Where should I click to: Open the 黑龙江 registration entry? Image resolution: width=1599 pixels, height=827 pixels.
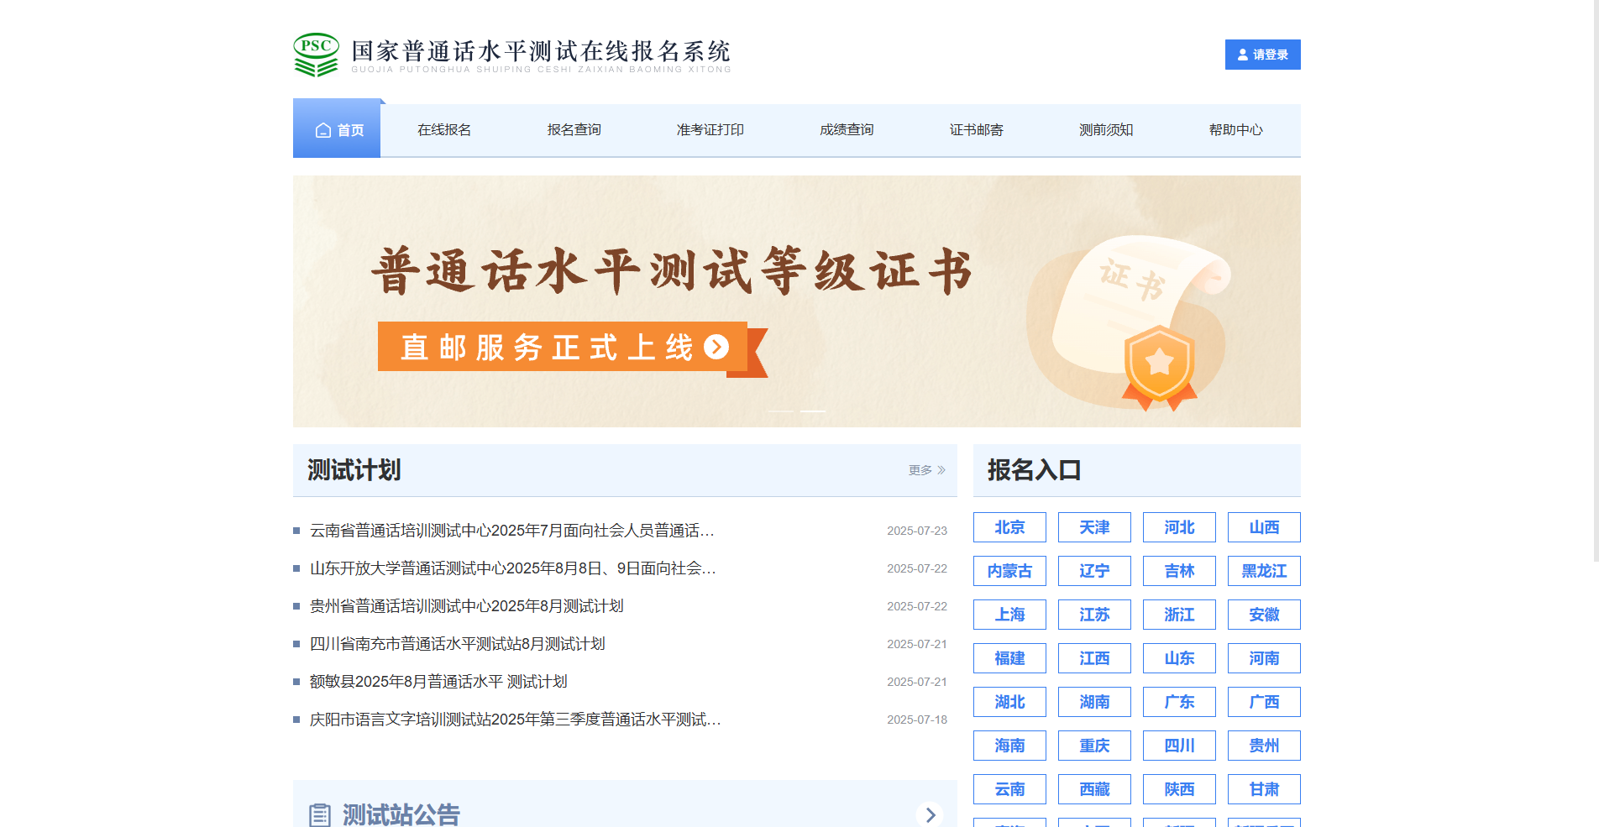click(x=1263, y=571)
